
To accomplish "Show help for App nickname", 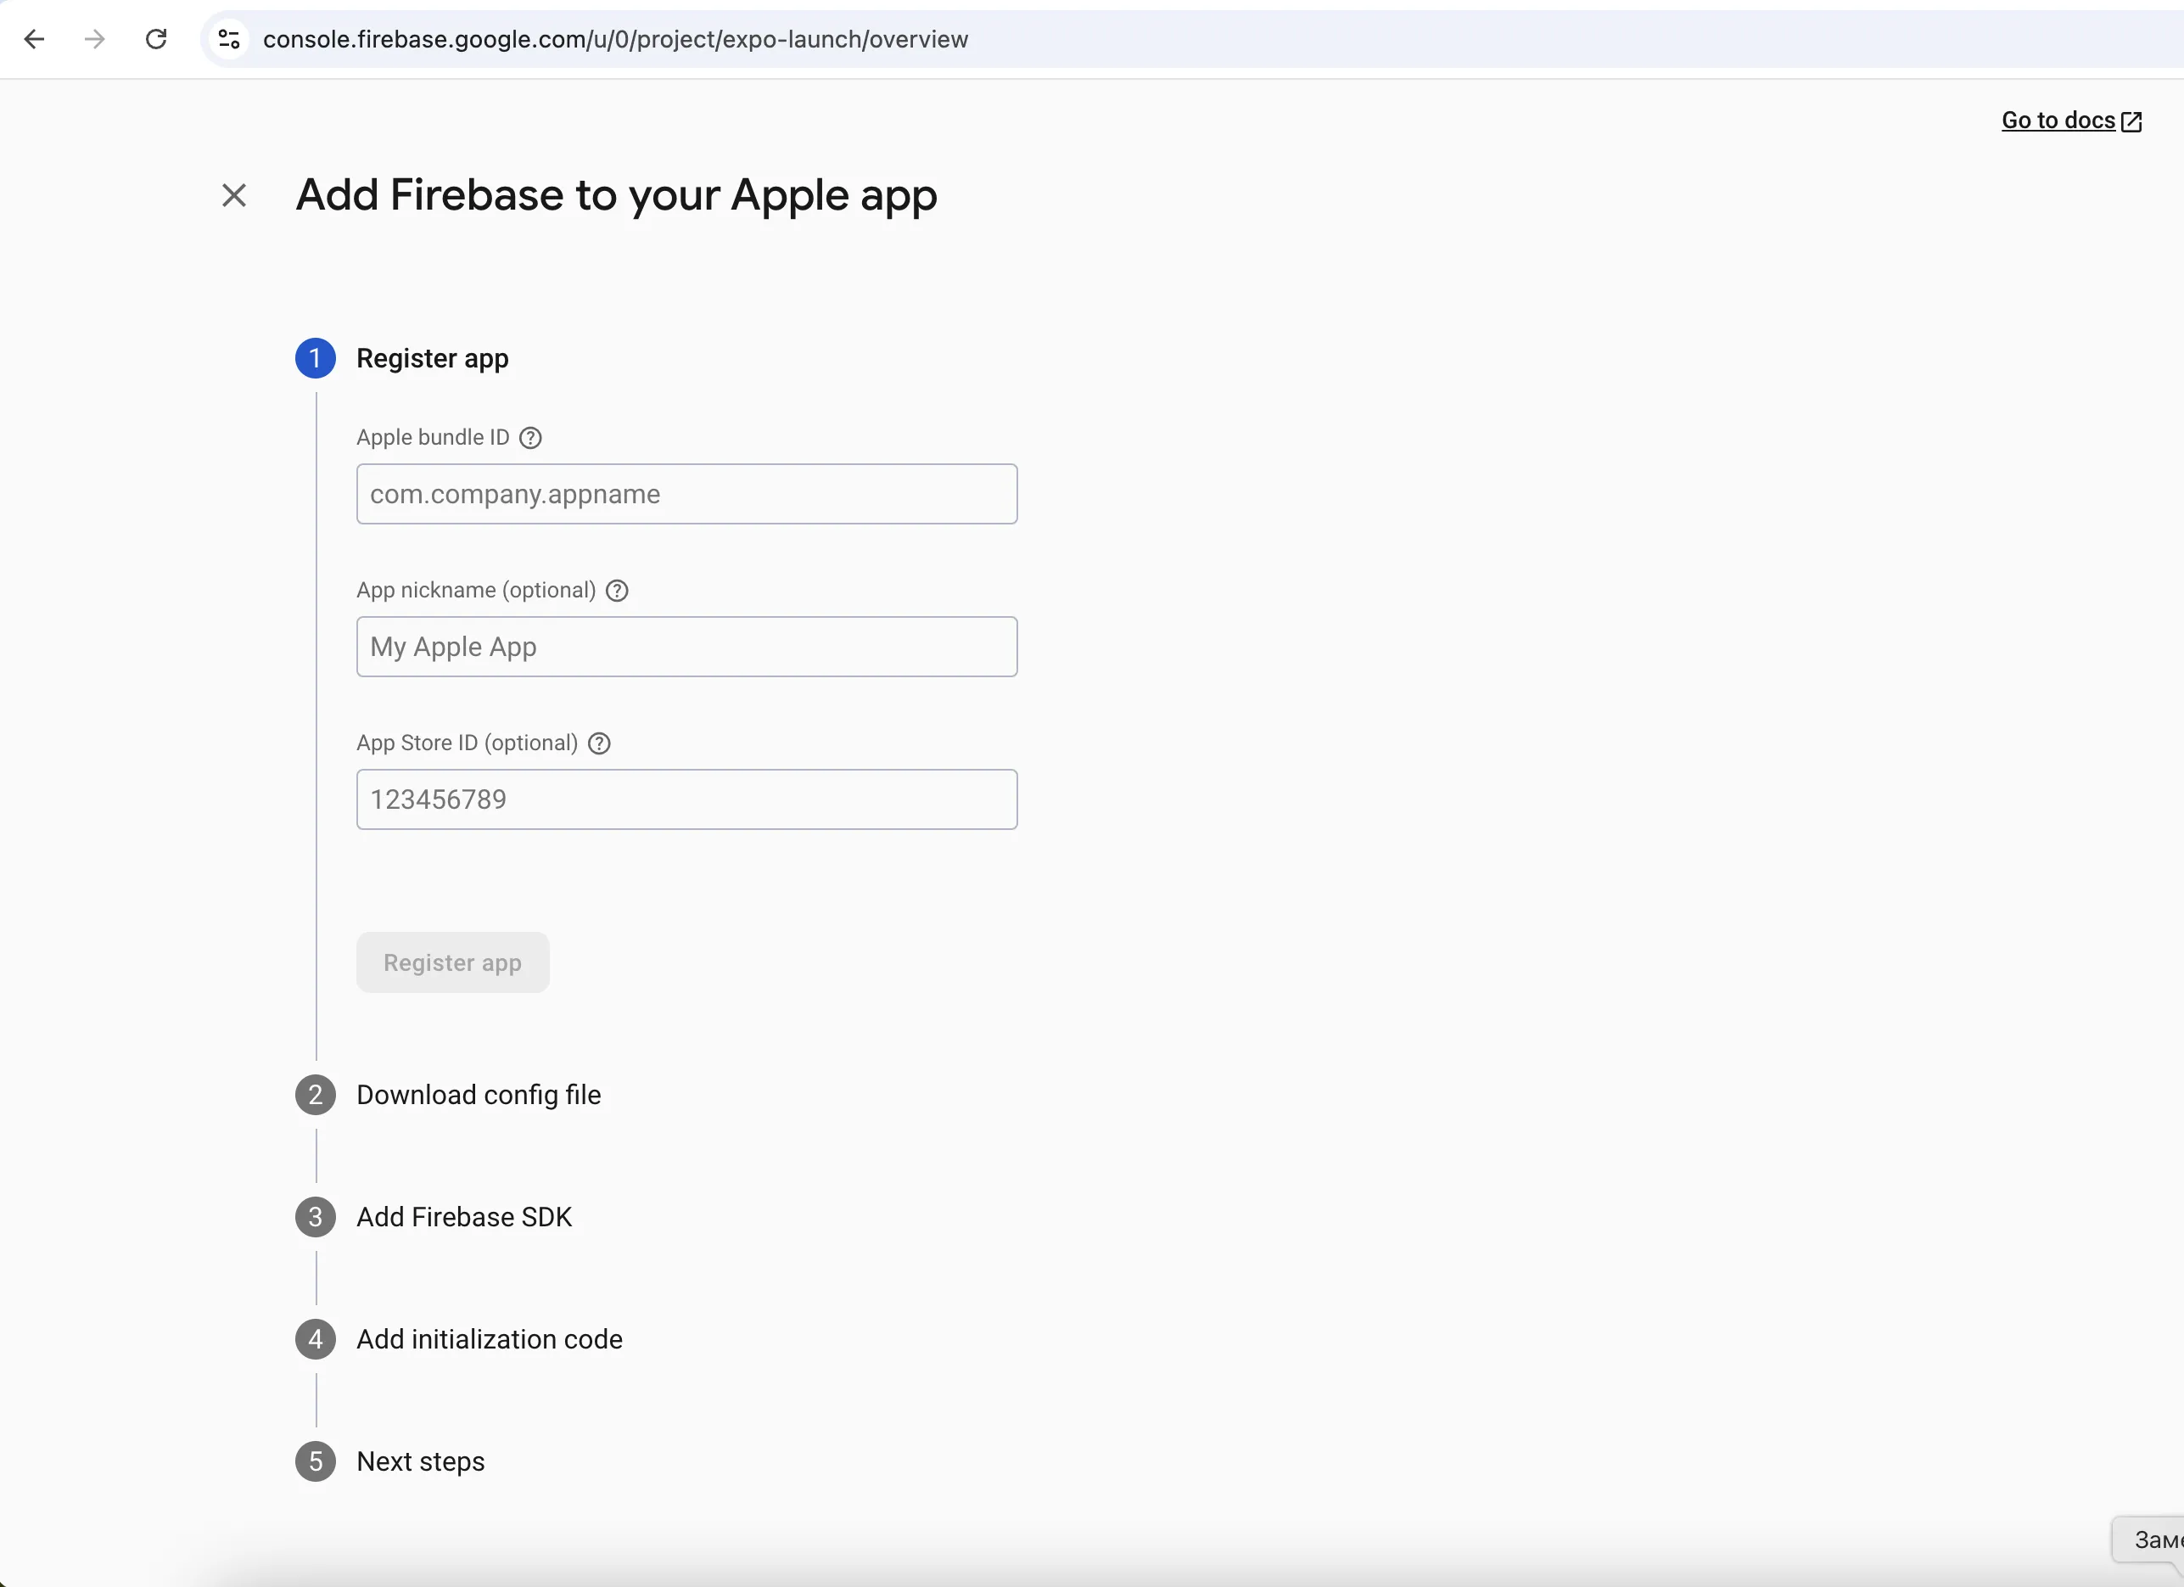I will 617,592.
